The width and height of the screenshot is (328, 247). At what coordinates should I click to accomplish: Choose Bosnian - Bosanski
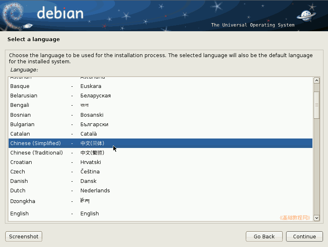pyautogui.click(x=161, y=115)
